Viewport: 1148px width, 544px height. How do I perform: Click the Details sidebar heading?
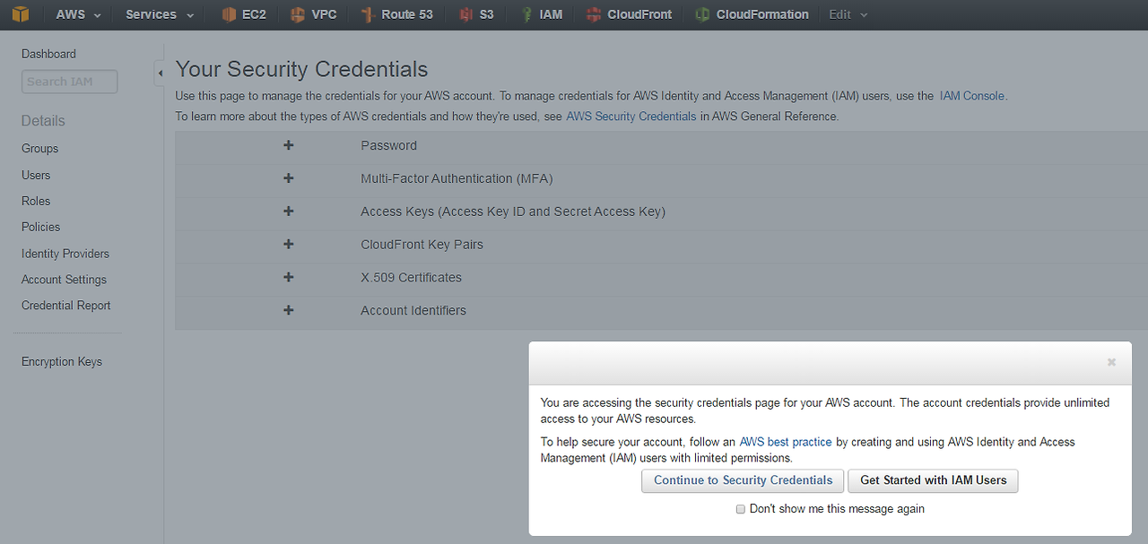click(x=43, y=121)
